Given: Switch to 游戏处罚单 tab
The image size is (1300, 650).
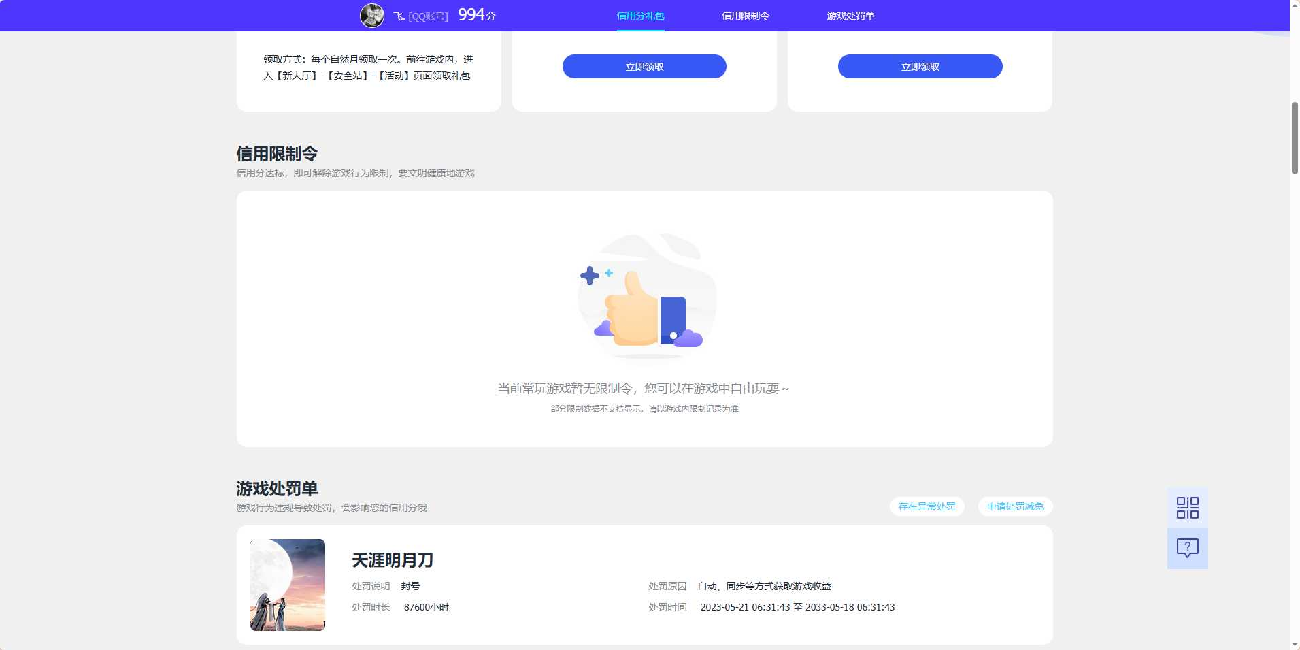Looking at the screenshot, I should point(850,16).
